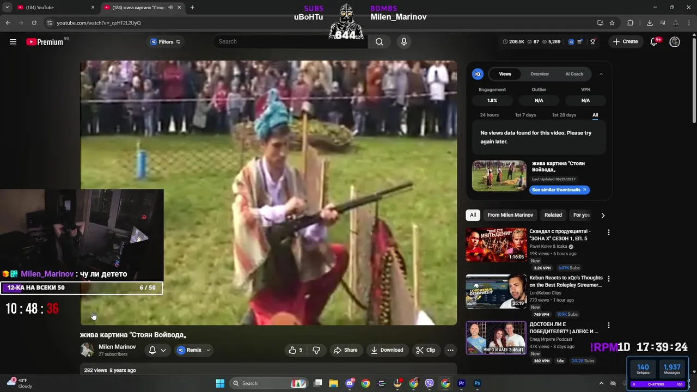This screenshot has height=392, width=697.
Task: Click the address bar URL
Action: pyautogui.click(x=99, y=23)
